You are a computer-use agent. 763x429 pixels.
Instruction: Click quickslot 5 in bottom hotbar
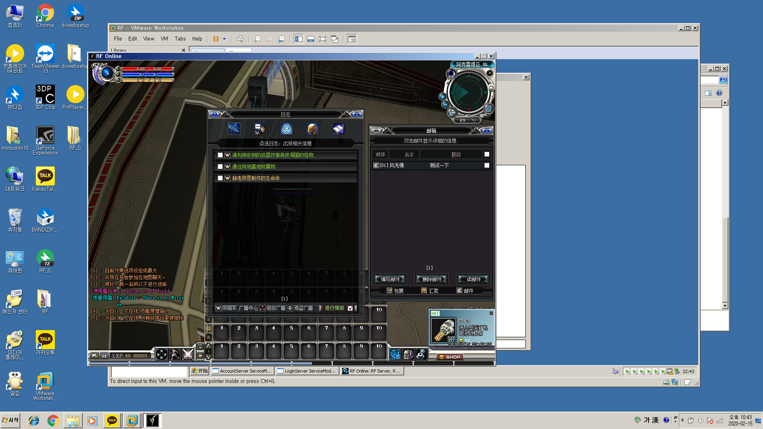point(291,351)
